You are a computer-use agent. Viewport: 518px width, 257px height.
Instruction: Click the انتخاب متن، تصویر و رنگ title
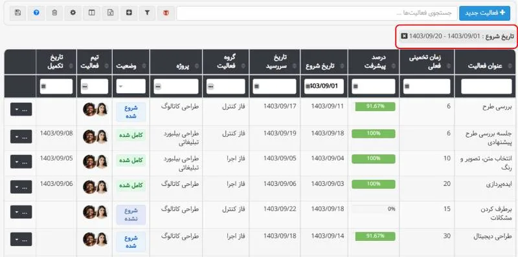(486, 163)
